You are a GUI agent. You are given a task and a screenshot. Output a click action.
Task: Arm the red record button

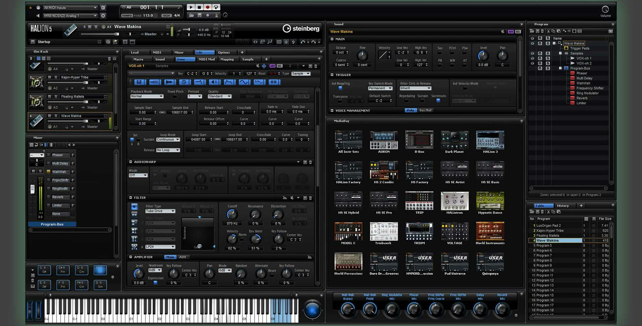208,7
